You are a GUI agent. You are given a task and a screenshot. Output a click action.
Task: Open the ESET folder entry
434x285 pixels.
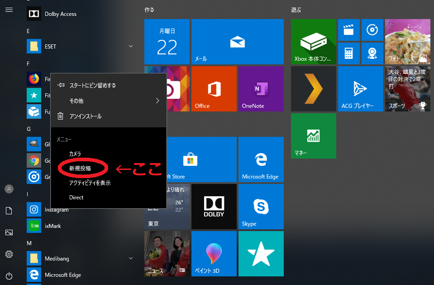pos(80,46)
